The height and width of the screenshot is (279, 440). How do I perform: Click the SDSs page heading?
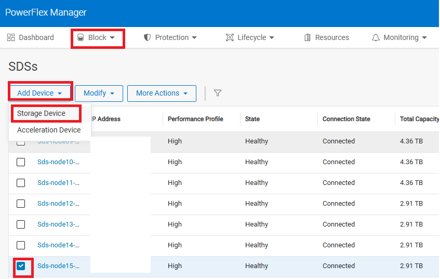click(x=23, y=67)
